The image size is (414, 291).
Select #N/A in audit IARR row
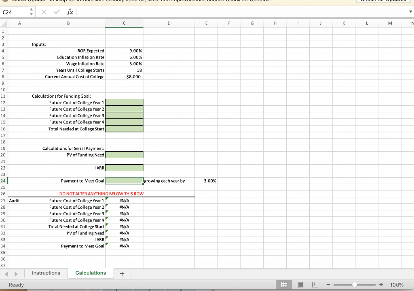point(124,240)
